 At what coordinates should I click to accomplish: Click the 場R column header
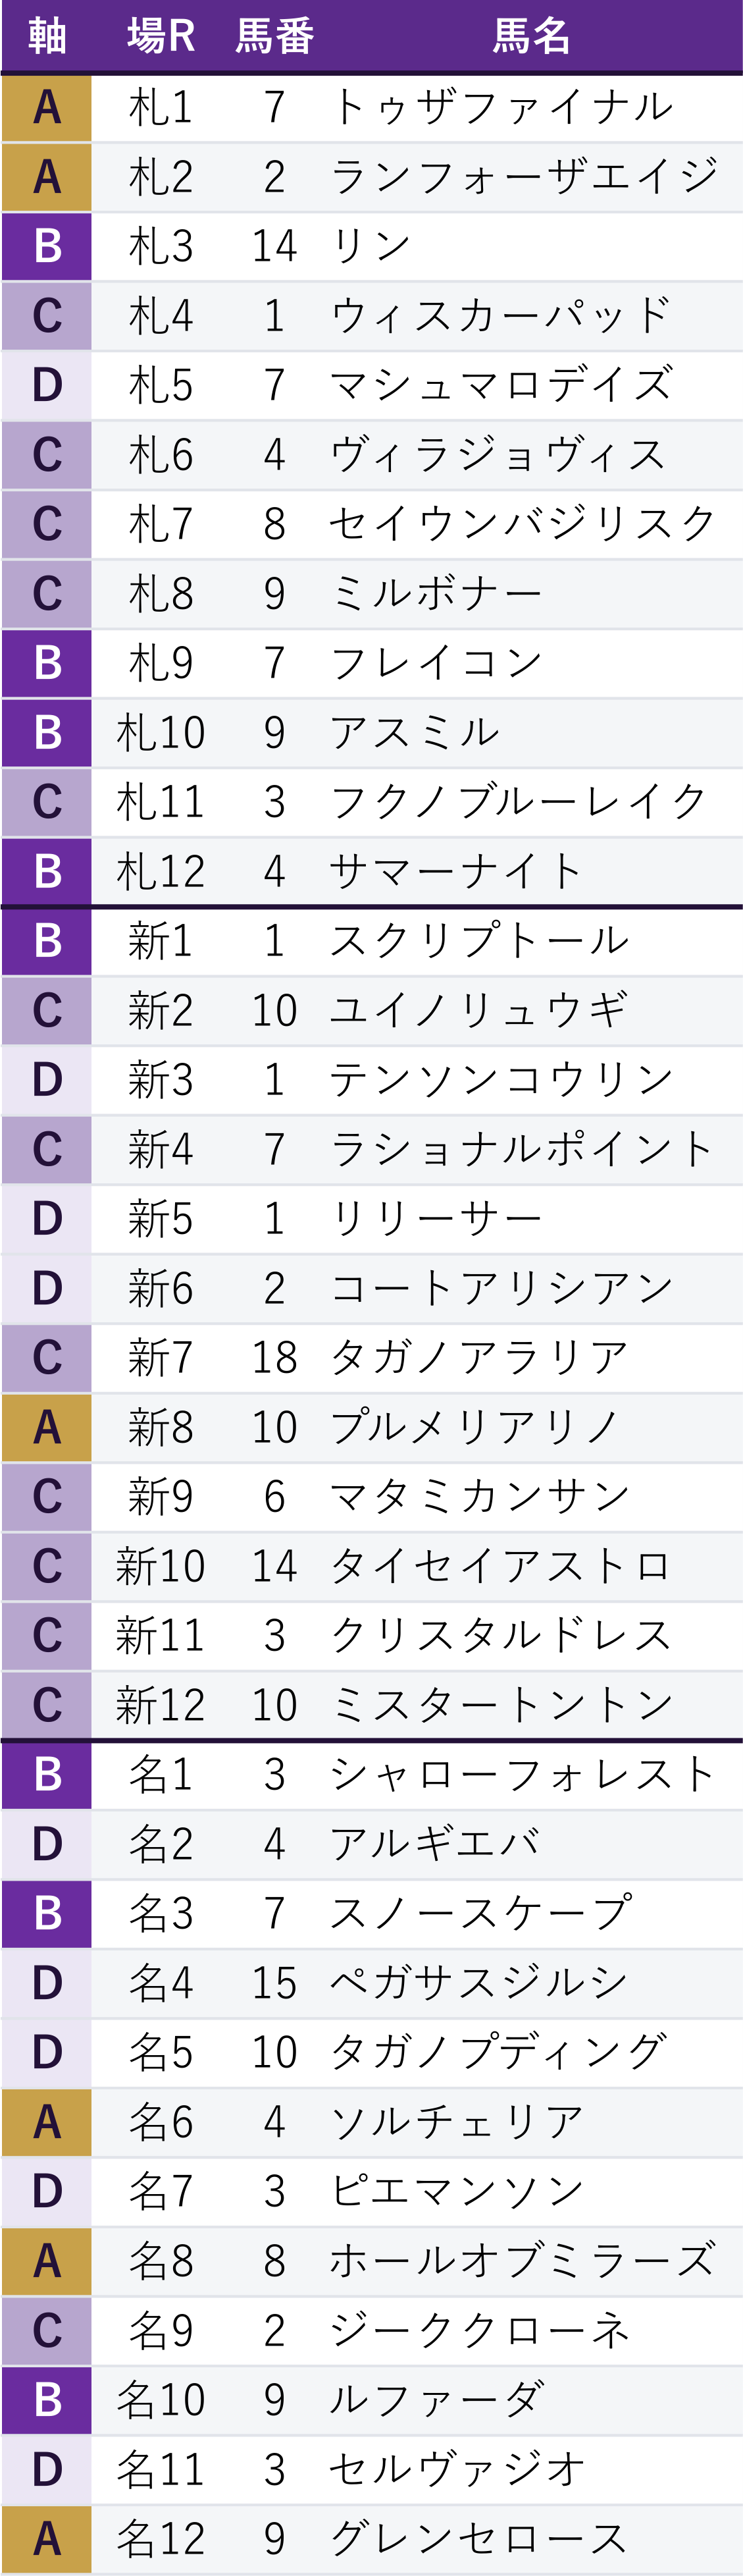pos(161,36)
